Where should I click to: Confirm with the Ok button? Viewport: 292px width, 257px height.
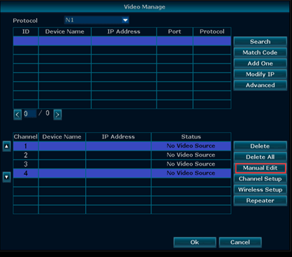(x=195, y=242)
